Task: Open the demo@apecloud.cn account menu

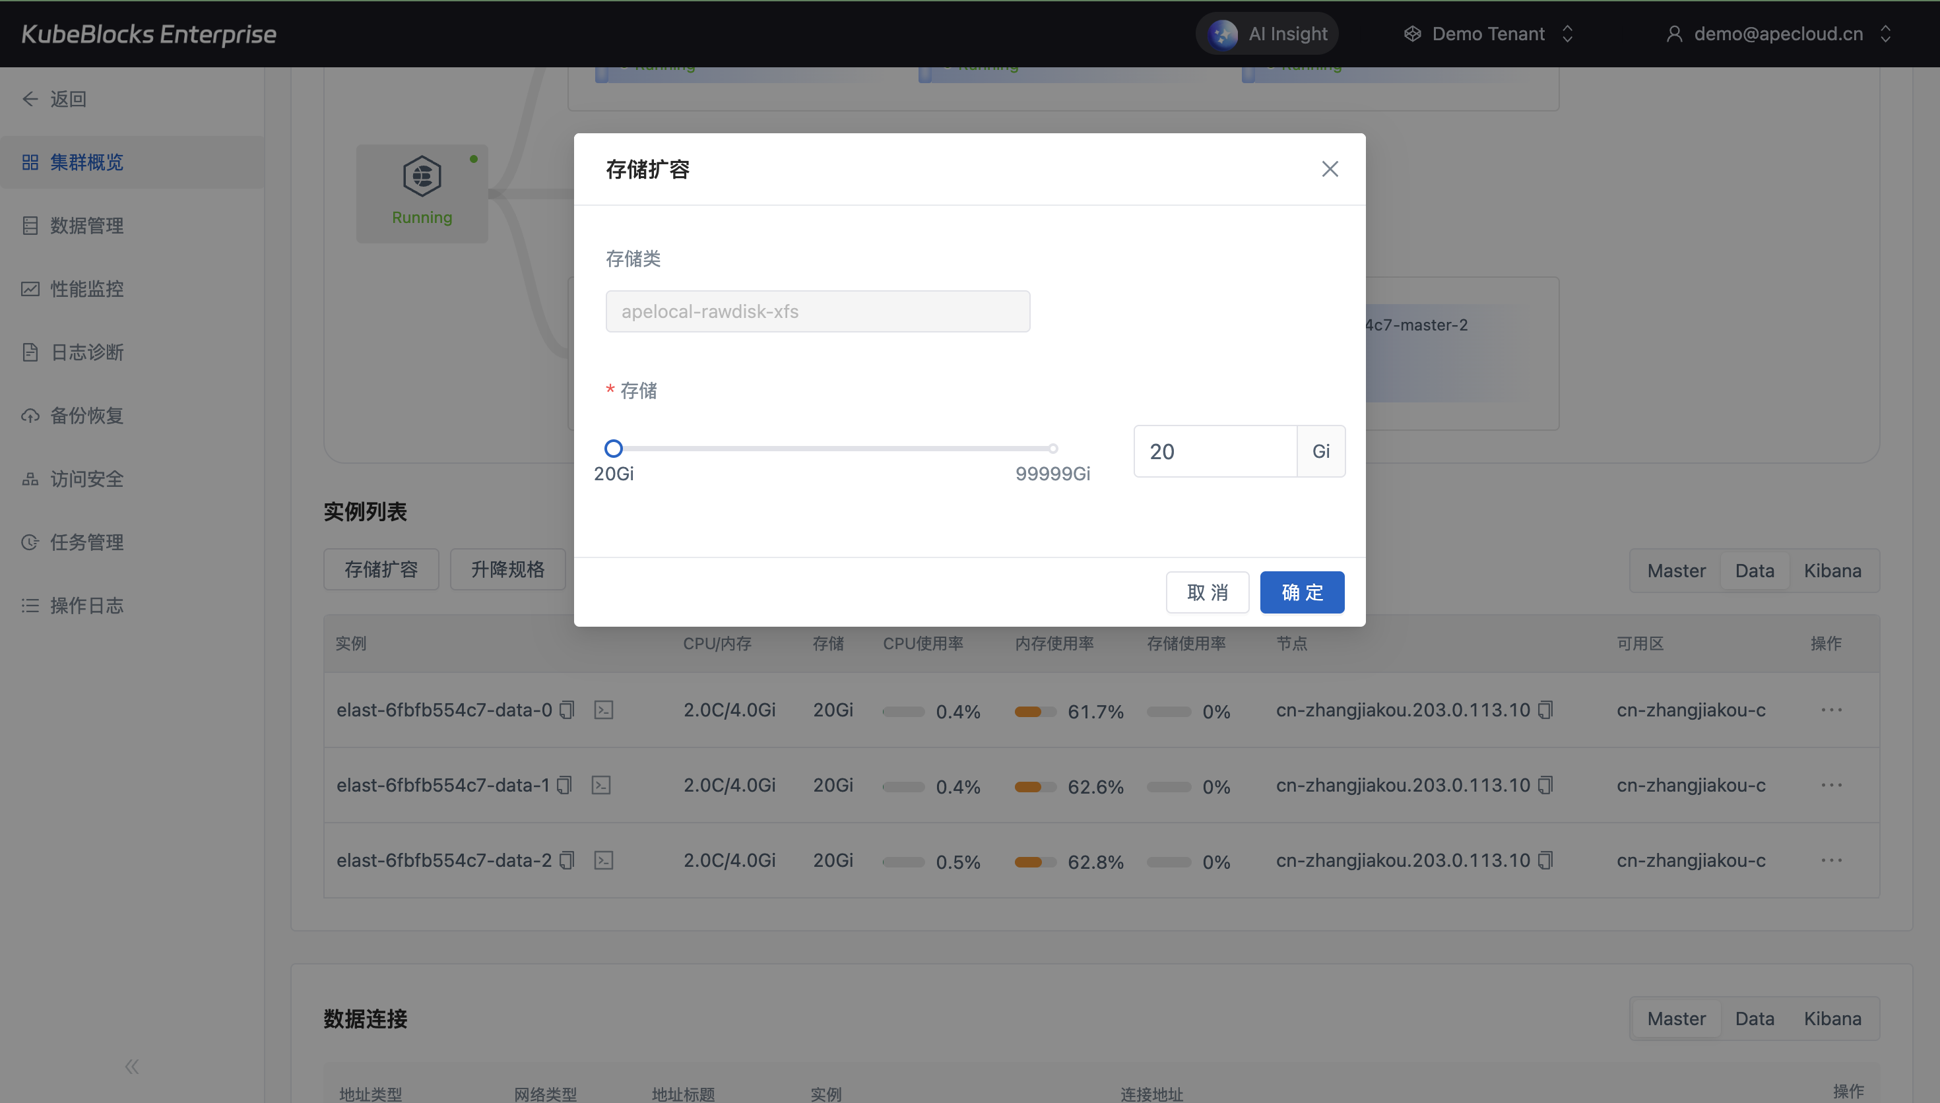Action: point(1778,34)
